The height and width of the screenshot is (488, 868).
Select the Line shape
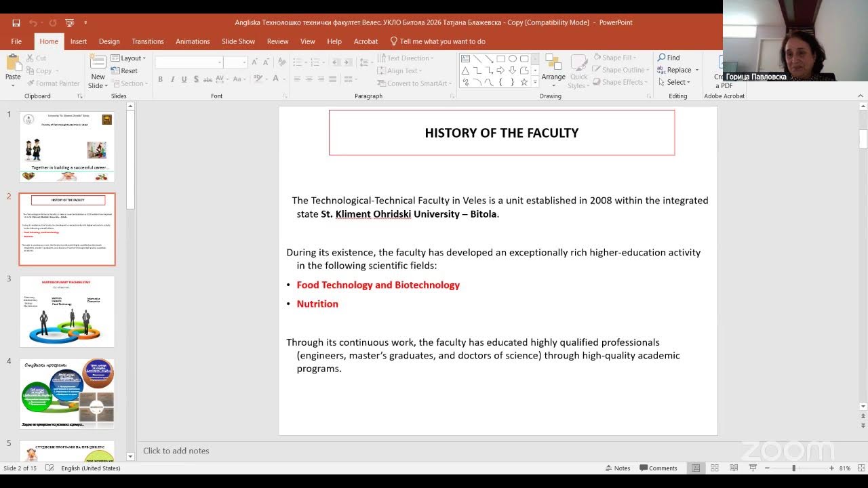pyautogui.click(x=477, y=59)
